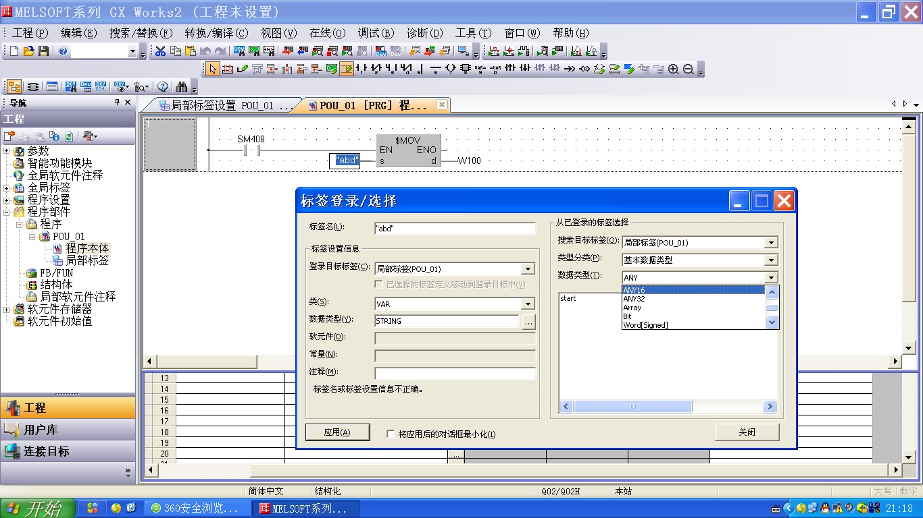Open the 类型分类 dropdown
The height and width of the screenshot is (518, 923).
pos(771,260)
